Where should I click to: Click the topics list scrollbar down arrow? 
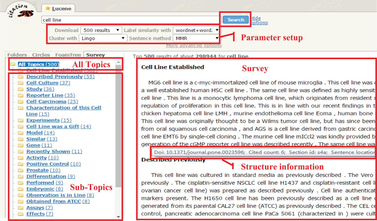tap(118, 217)
